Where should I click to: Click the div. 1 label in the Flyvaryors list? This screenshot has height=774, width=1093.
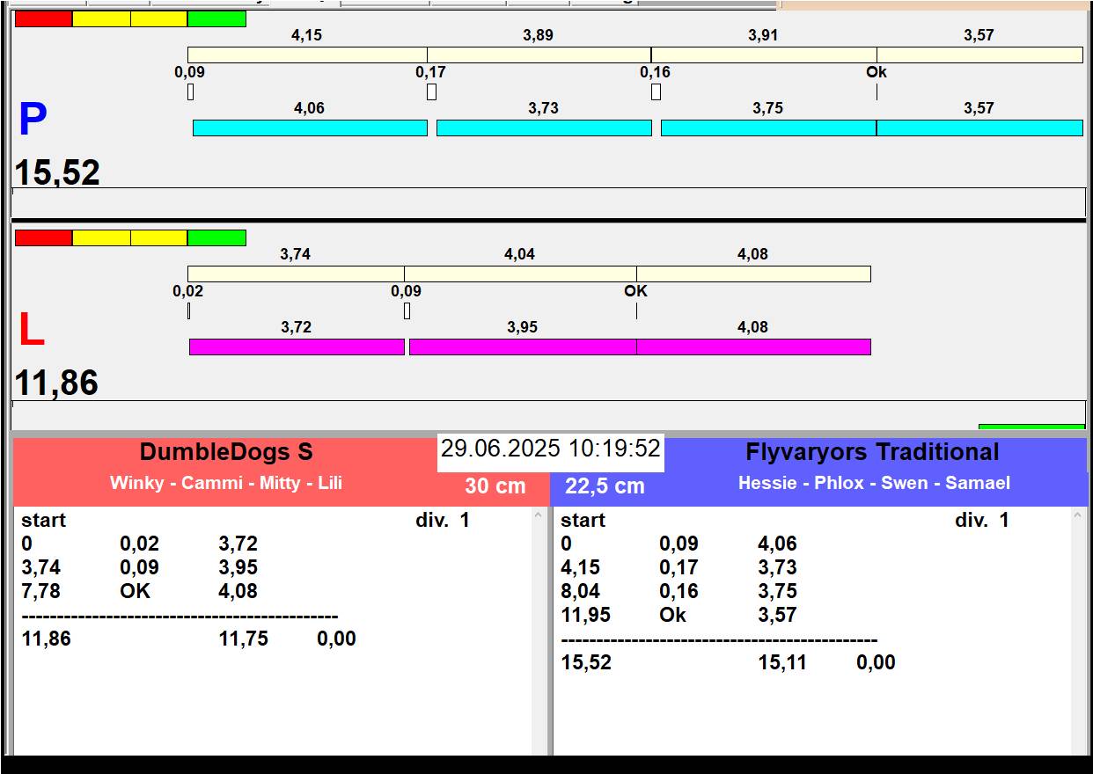point(982,520)
